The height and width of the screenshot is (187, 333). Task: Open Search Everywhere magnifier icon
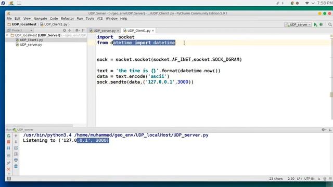coord(330,24)
